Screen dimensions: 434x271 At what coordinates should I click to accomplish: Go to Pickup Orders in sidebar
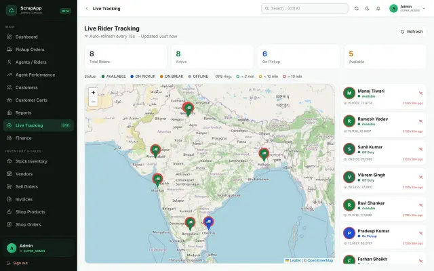point(39,49)
